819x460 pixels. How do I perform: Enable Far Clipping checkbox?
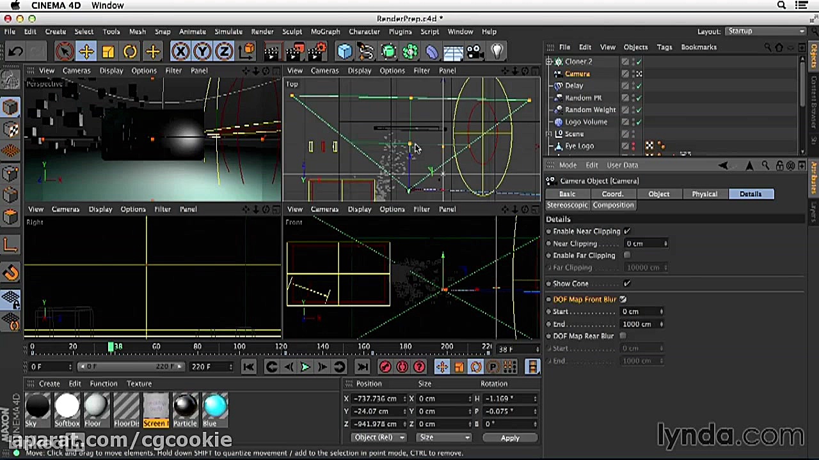click(x=627, y=255)
